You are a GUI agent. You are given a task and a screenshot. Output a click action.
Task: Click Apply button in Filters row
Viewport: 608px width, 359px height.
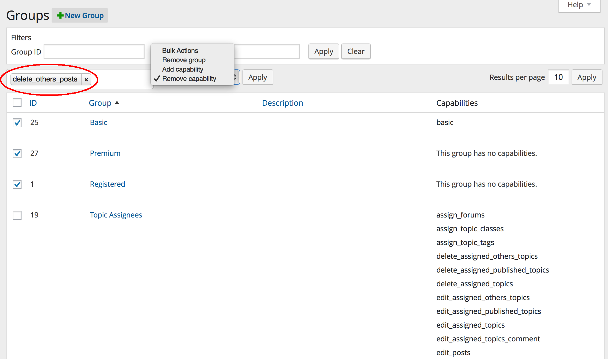pos(324,51)
